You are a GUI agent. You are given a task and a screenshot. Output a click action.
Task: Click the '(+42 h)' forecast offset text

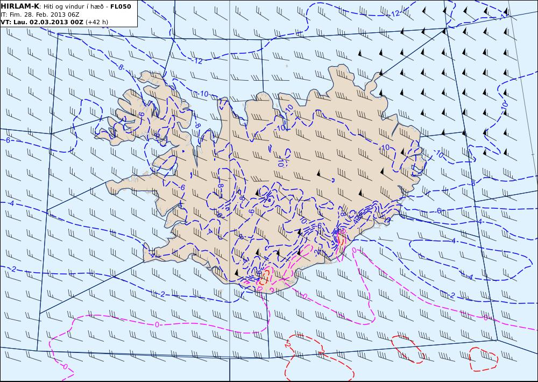(x=97, y=22)
